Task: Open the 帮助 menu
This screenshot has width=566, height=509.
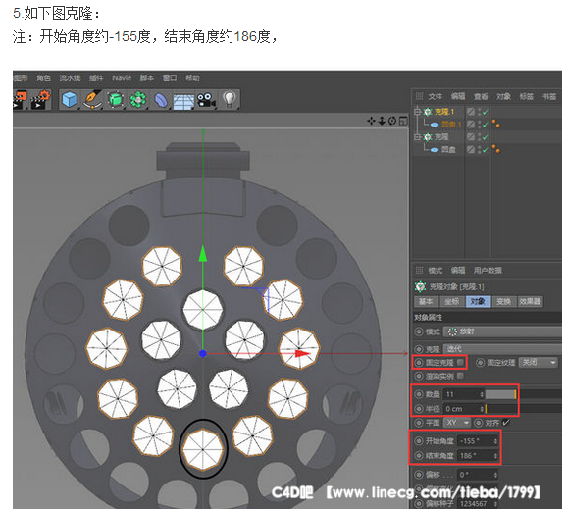Action: coord(192,78)
